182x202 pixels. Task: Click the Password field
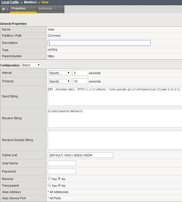click(62, 171)
